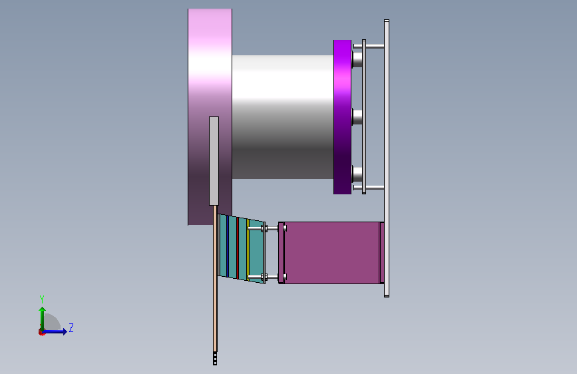The height and width of the screenshot is (374, 577).
Task: Click the 'Z' label on the triad
Action: coord(71,327)
